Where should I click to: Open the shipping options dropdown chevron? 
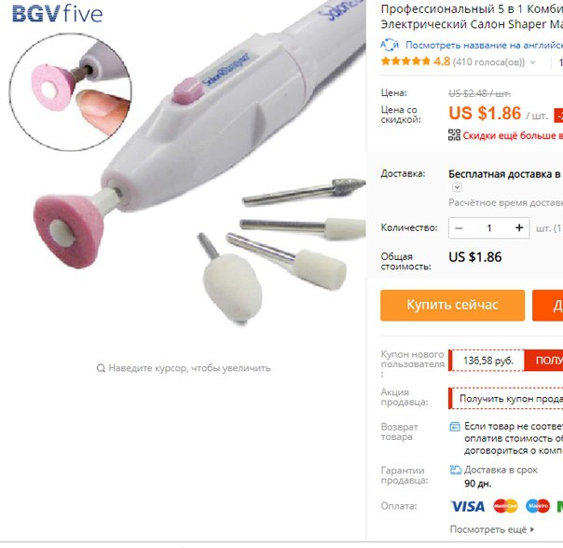pos(457,187)
